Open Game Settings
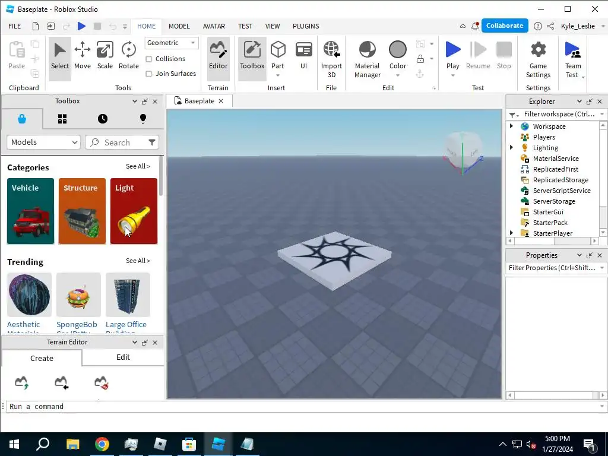 point(538,60)
